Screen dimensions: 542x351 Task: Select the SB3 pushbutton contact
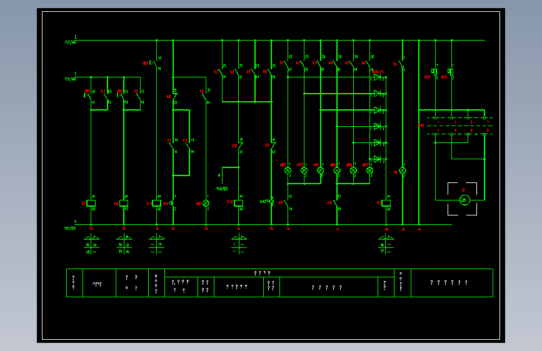point(156,64)
